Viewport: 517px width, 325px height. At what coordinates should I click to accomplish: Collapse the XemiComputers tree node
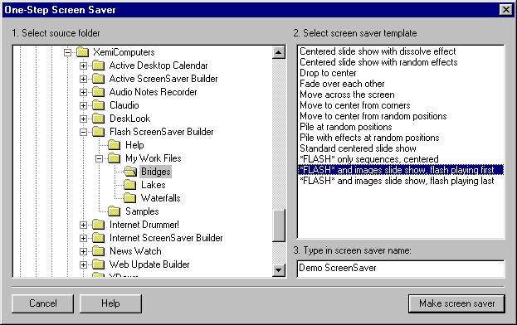(67, 52)
